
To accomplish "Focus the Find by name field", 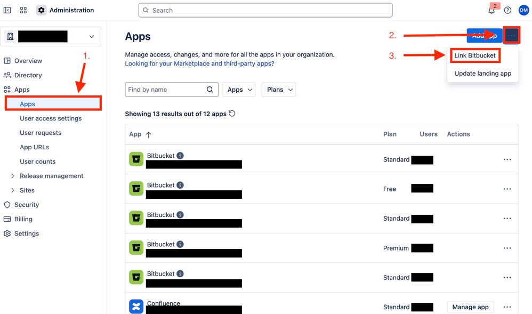I will pos(172,90).
